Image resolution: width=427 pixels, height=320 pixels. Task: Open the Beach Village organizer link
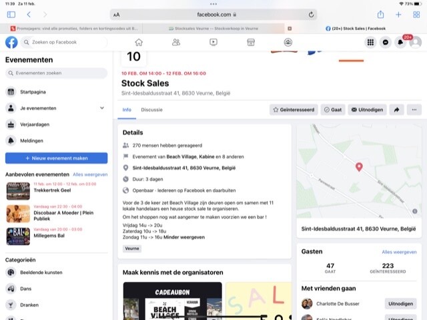[181, 157]
